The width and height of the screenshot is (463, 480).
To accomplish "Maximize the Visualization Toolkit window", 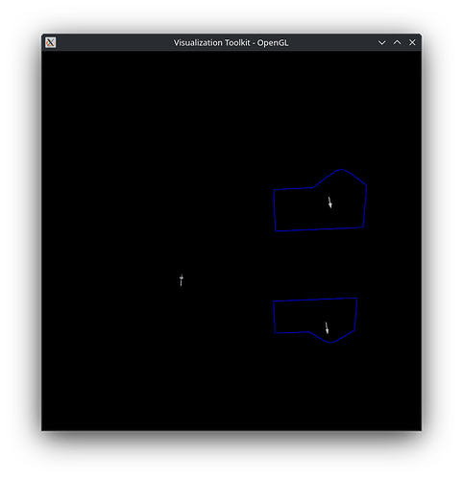I will point(397,42).
